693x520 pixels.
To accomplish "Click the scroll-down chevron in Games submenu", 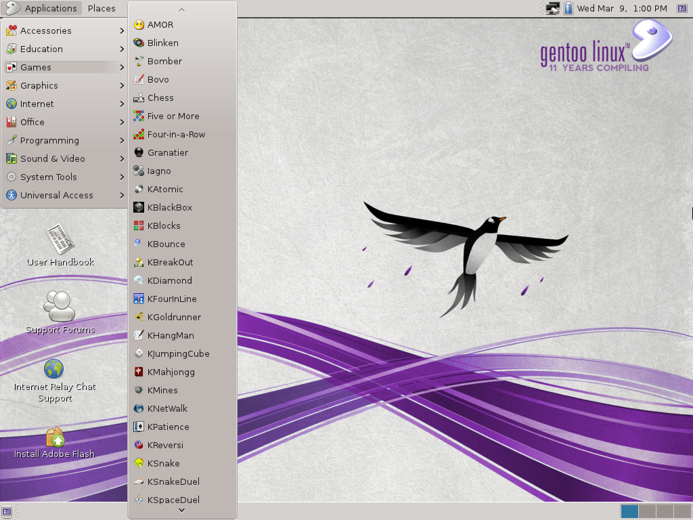I will 181,508.
